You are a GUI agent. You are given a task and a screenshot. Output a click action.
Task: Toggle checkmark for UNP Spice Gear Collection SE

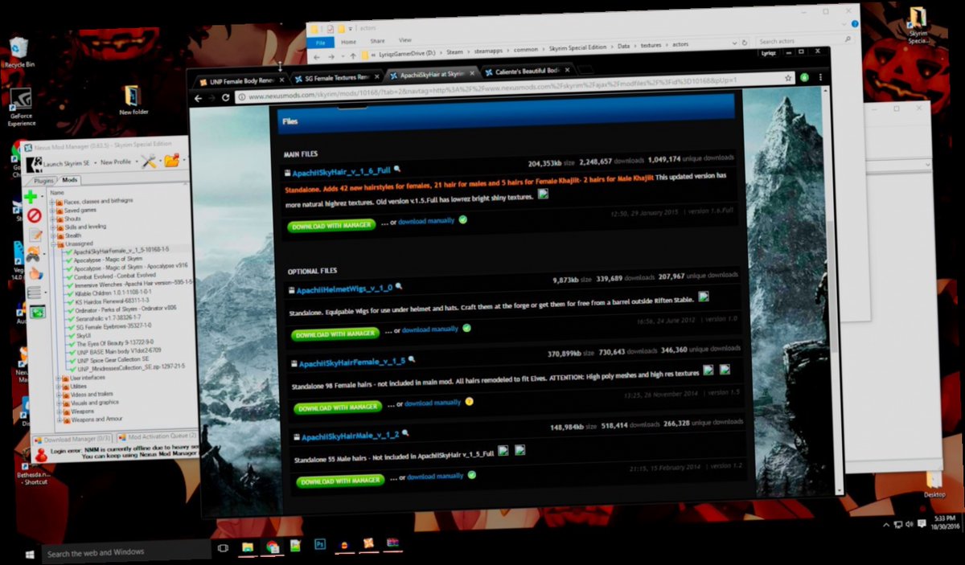click(73, 361)
